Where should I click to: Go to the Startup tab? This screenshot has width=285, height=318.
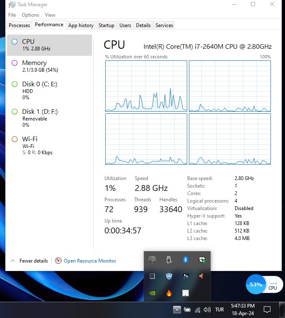point(107,25)
